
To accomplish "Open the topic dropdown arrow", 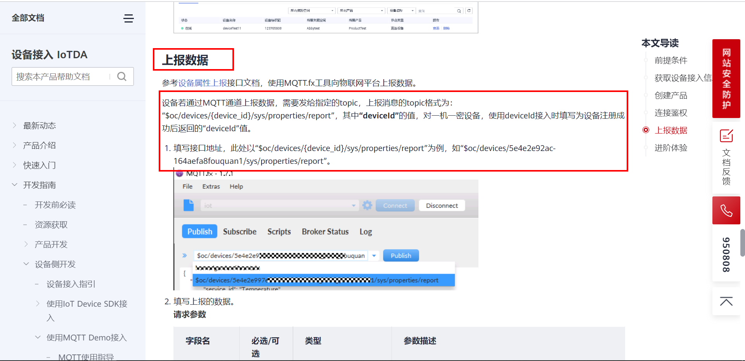I will tap(374, 255).
